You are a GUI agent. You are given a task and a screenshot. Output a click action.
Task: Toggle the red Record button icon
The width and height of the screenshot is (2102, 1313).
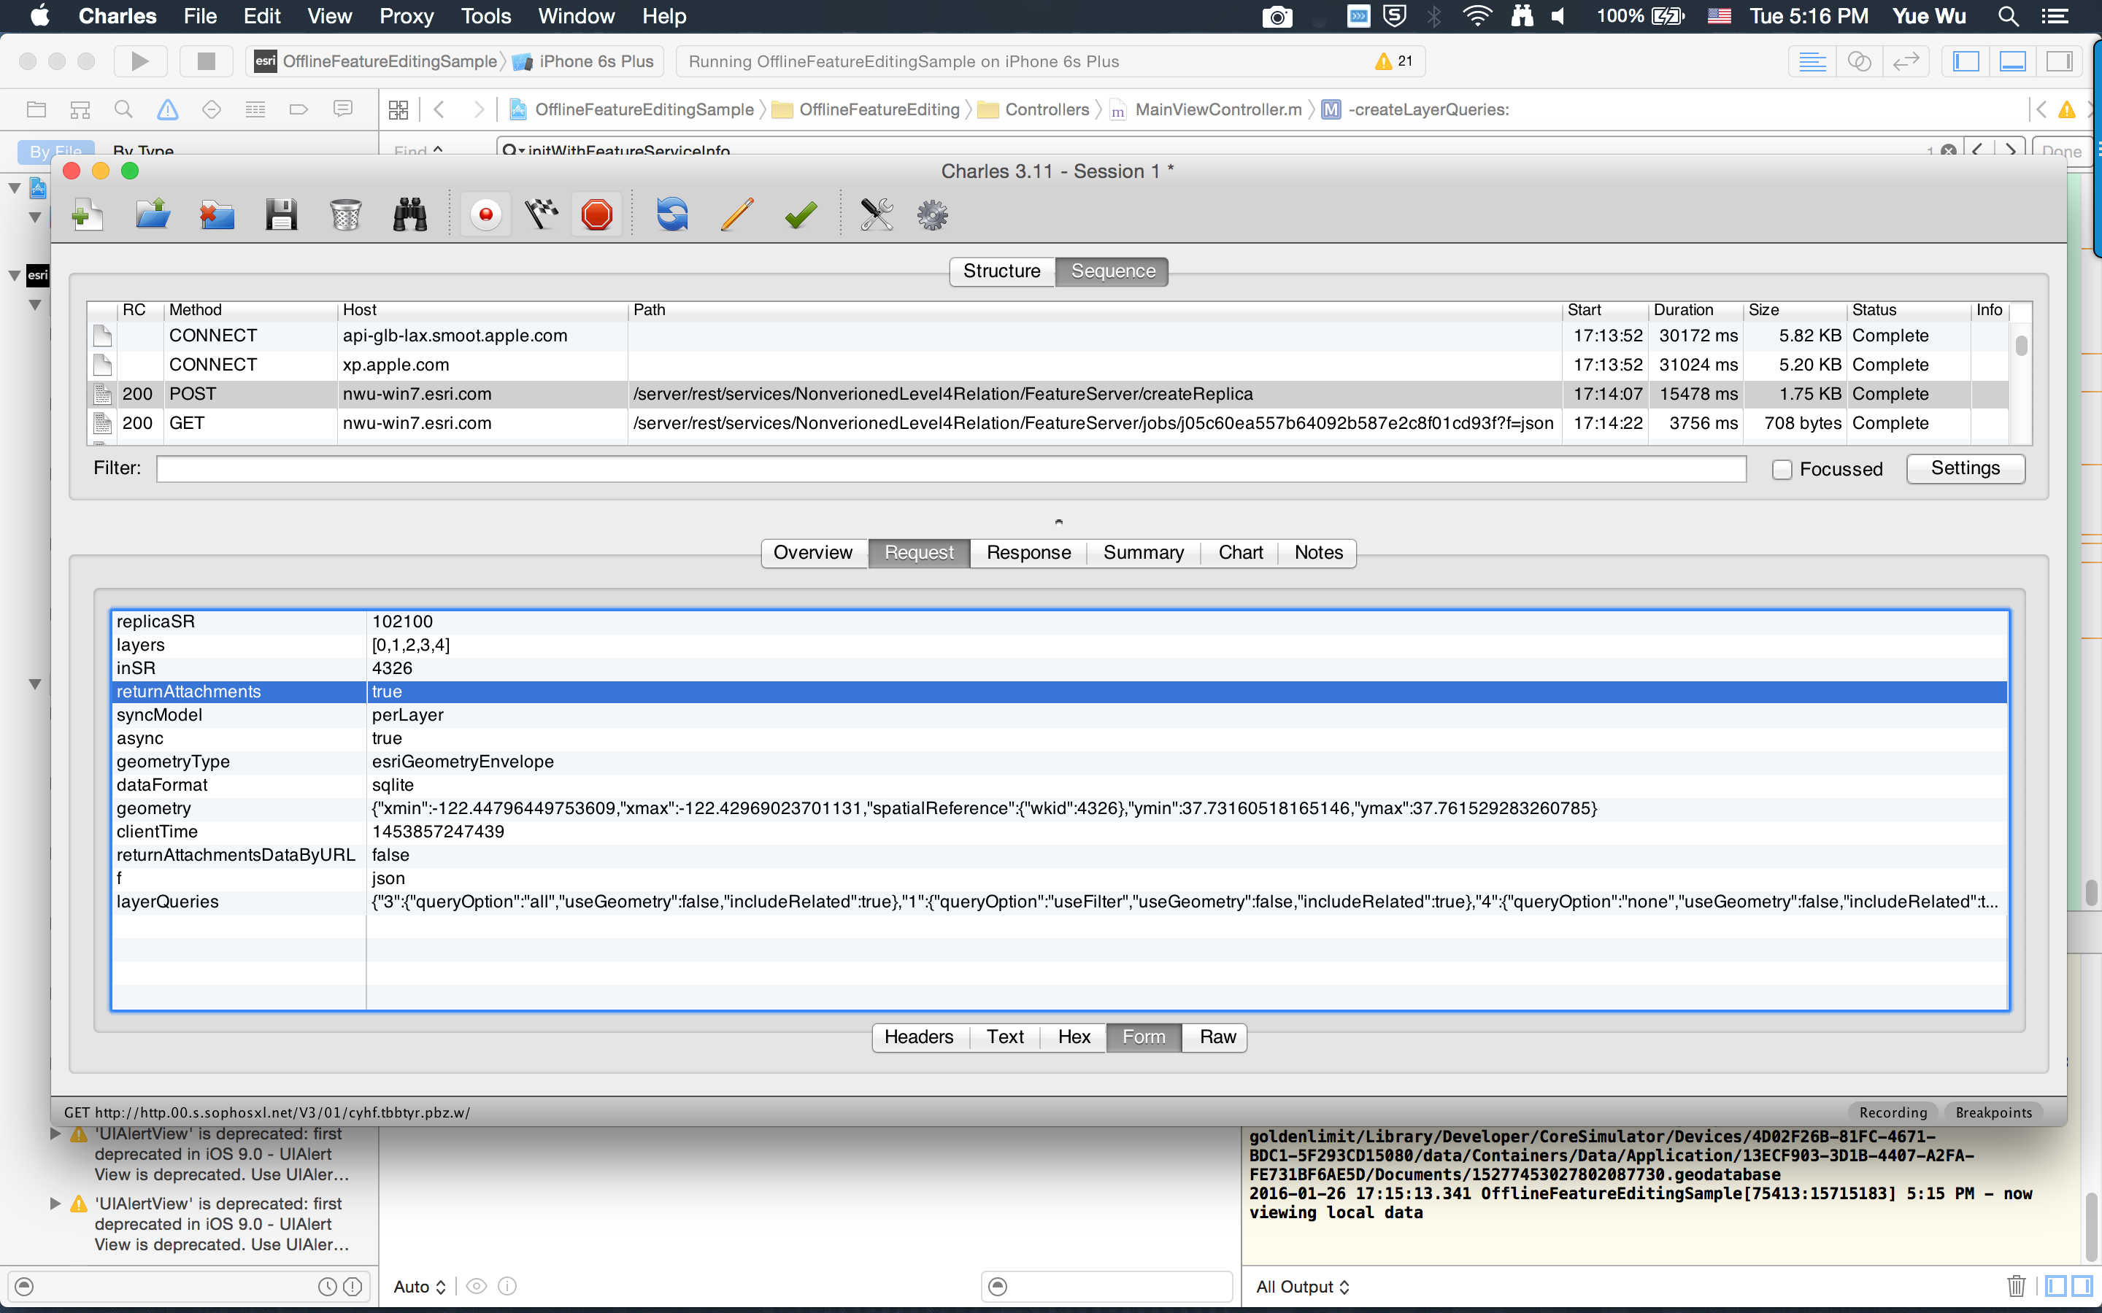[x=485, y=214]
